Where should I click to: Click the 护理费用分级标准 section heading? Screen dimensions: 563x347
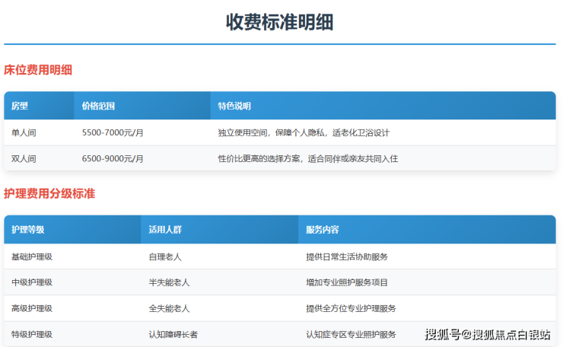(x=49, y=193)
